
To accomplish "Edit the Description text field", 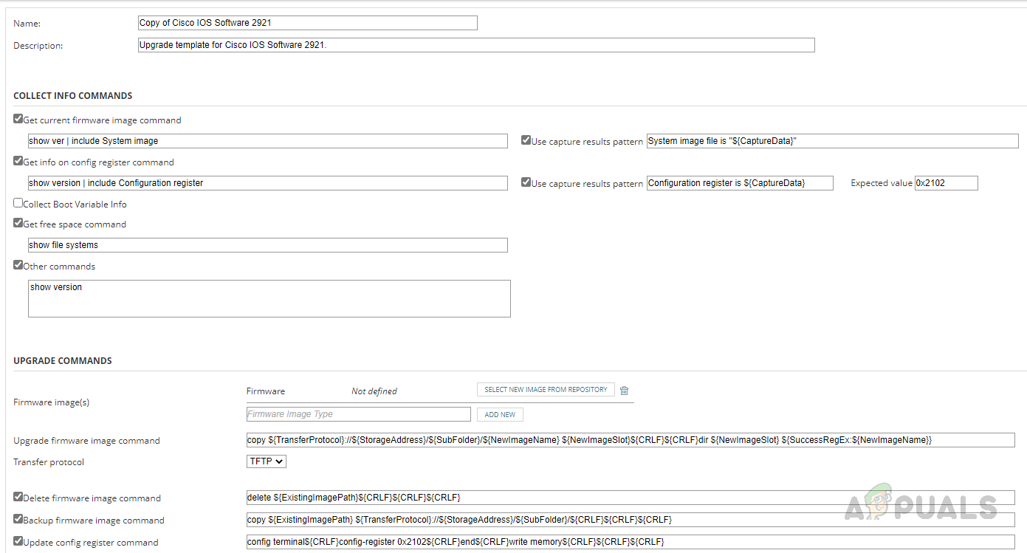I will click(476, 45).
